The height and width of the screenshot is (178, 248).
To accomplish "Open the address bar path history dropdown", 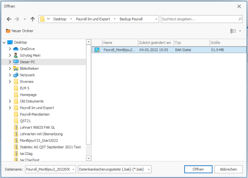I will point(156,19).
